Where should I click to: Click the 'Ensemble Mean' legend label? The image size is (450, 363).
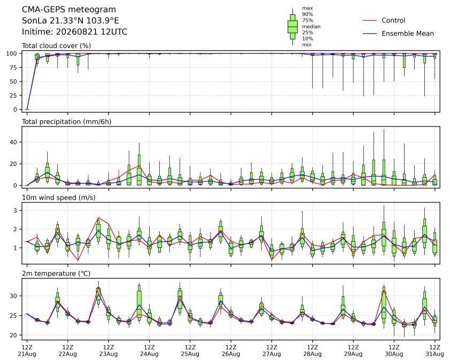(408, 34)
